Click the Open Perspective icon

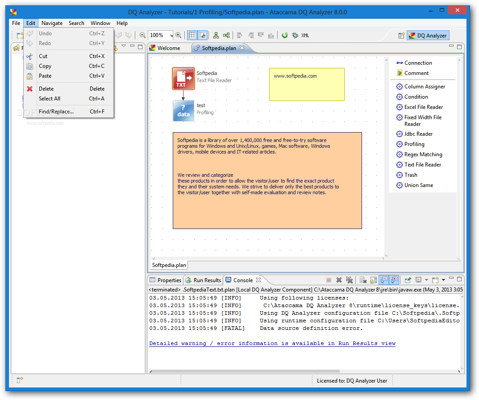click(401, 35)
